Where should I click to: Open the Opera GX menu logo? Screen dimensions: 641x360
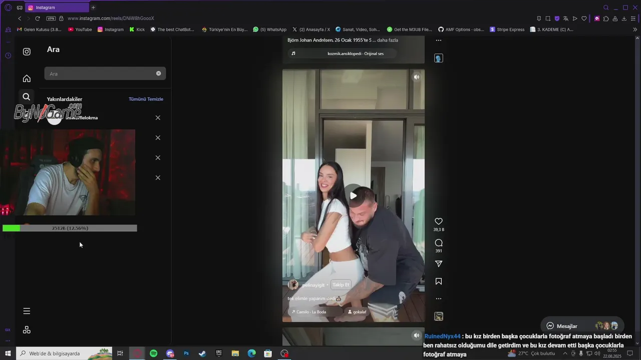tap(8, 7)
